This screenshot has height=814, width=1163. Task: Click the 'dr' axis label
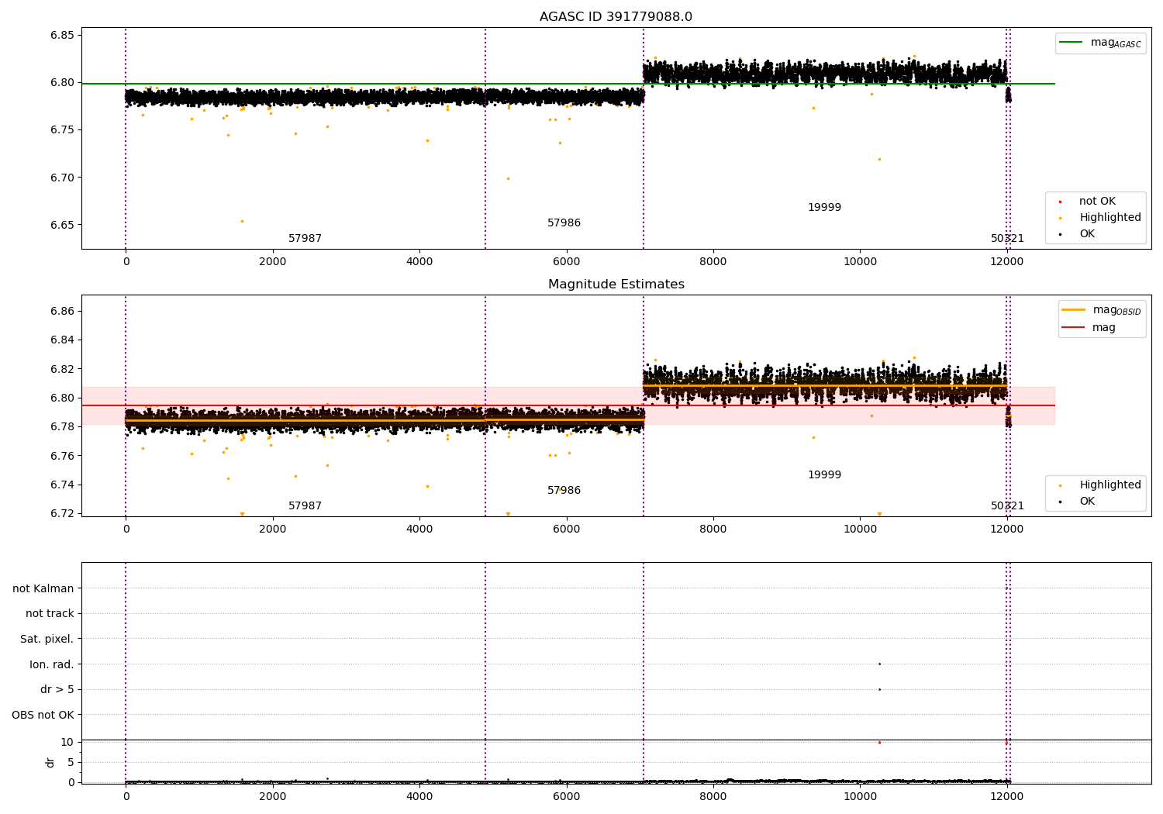pyautogui.click(x=50, y=763)
